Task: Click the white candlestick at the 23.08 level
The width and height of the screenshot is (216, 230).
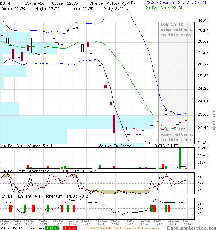Action: point(166,112)
